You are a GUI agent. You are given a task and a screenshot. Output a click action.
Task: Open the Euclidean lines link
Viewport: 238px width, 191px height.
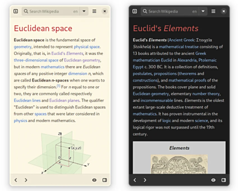click(27, 100)
